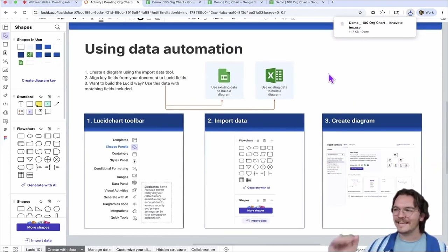Viewport: 448px width, 252px height.
Task: Select the Google Sheets data source card
Action: click(224, 80)
